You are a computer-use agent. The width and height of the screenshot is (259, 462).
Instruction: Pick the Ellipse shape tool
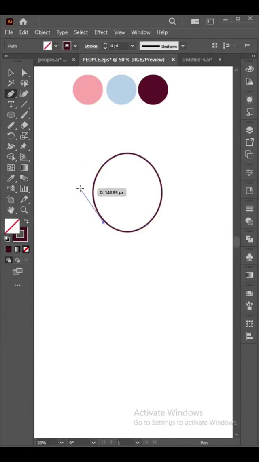click(11, 115)
